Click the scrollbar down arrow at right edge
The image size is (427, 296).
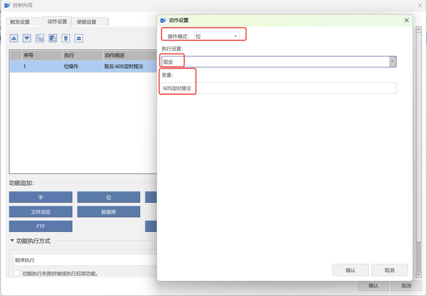click(419, 275)
